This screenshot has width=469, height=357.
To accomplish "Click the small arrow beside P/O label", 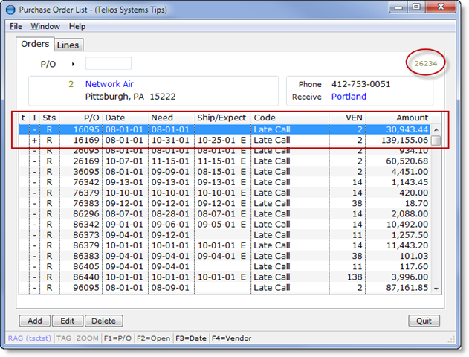I will click(x=73, y=64).
